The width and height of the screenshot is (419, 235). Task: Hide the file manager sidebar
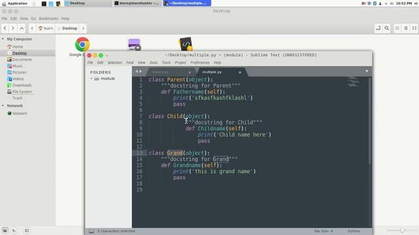click(27, 230)
